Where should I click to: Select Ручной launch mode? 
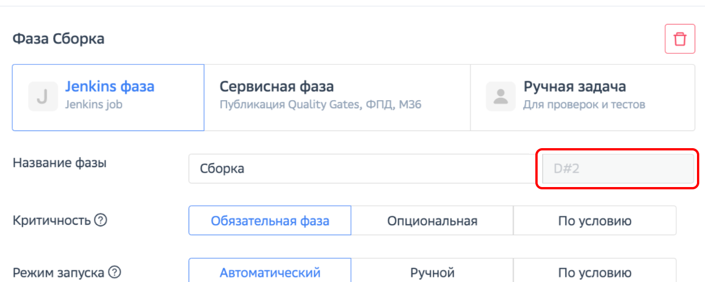[x=432, y=272]
